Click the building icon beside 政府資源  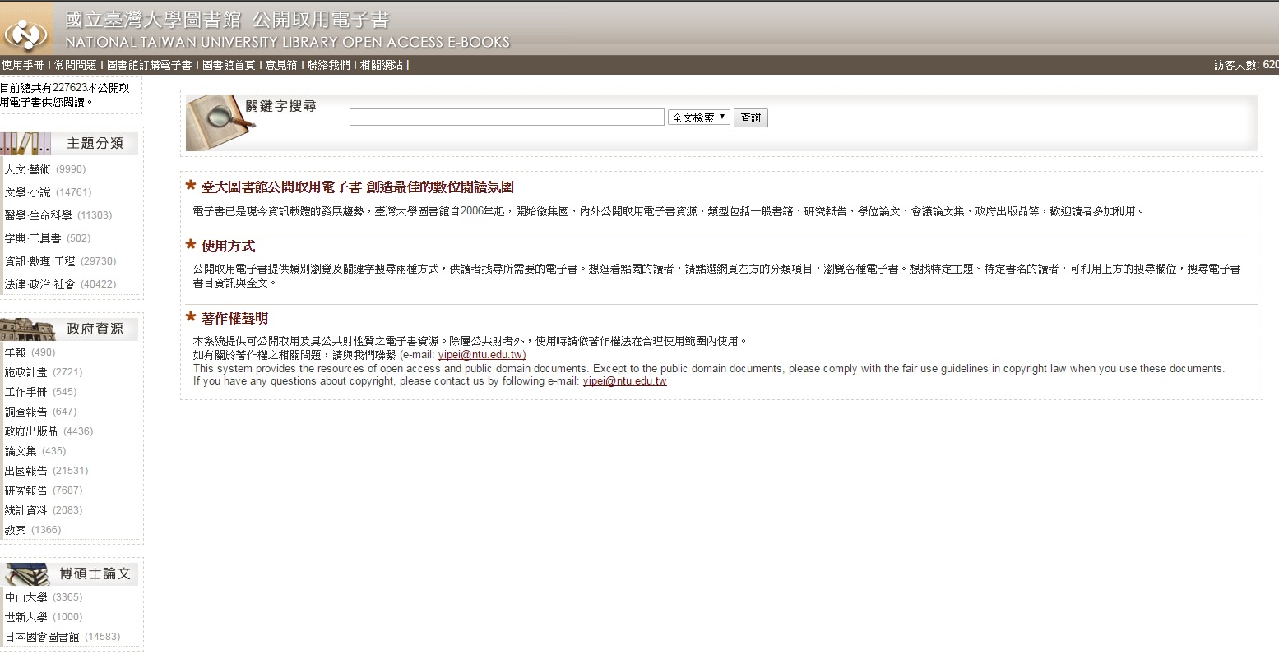tap(29, 329)
